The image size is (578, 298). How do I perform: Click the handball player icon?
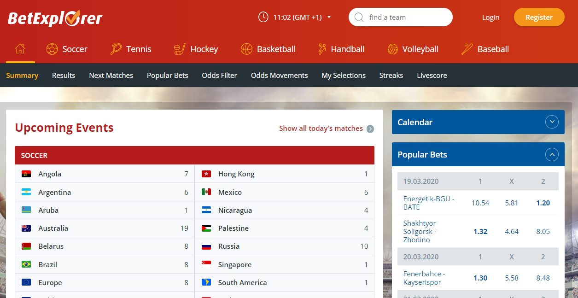click(x=322, y=49)
